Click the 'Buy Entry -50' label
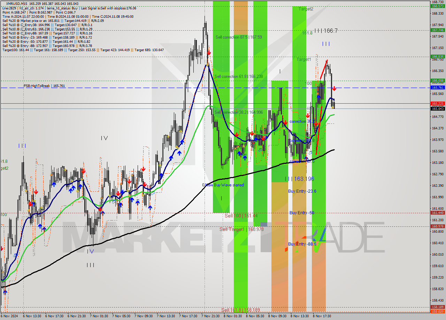Image resolution: width=446 pixels, height=320 pixels. coord(302,213)
